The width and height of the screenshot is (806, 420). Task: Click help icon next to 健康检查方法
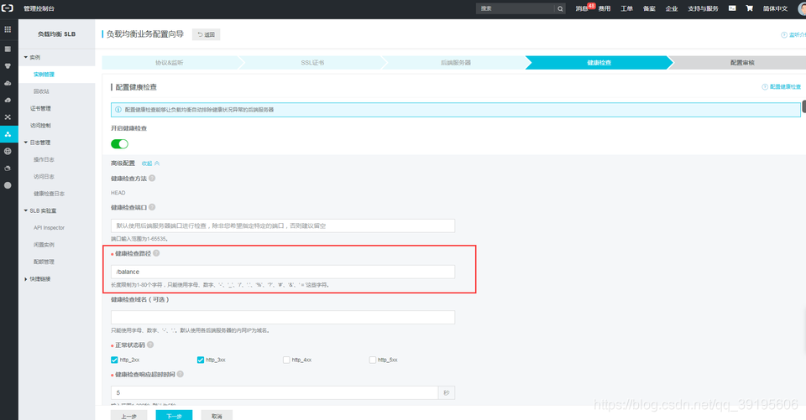pyautogui.click(x=152, y=179)
